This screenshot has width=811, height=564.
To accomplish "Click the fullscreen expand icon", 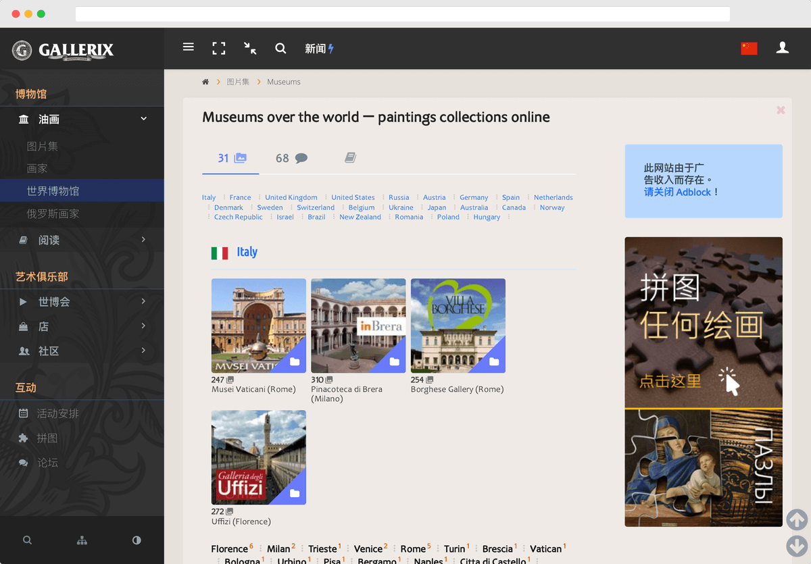I will [x=219, y=48].
